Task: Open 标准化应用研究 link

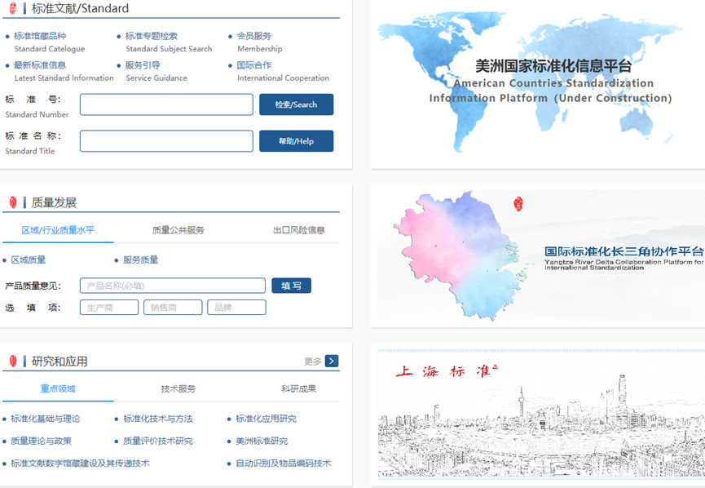Action: click(267, 419)
